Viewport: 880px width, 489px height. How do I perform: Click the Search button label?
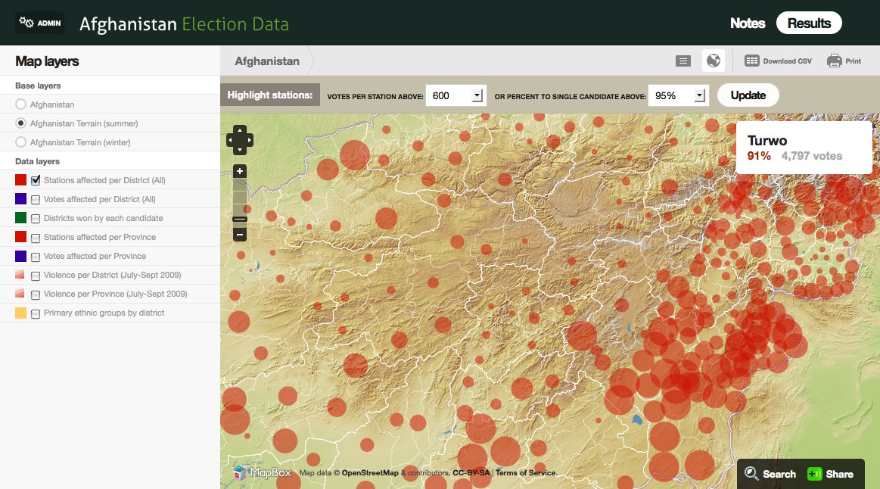(779, 474)
